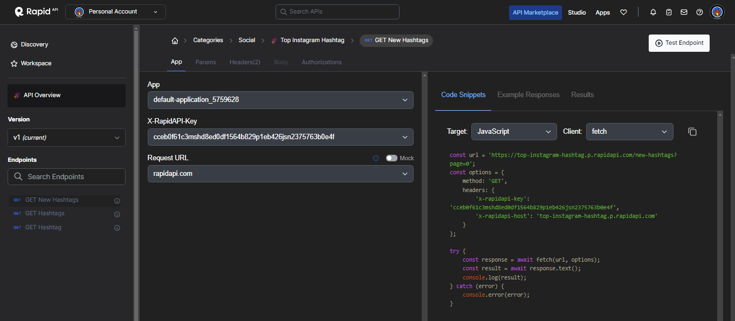Open the mail envelope icon
This screenshot has height=321, width=735.
pyautogui.click(x=684, y=12)
